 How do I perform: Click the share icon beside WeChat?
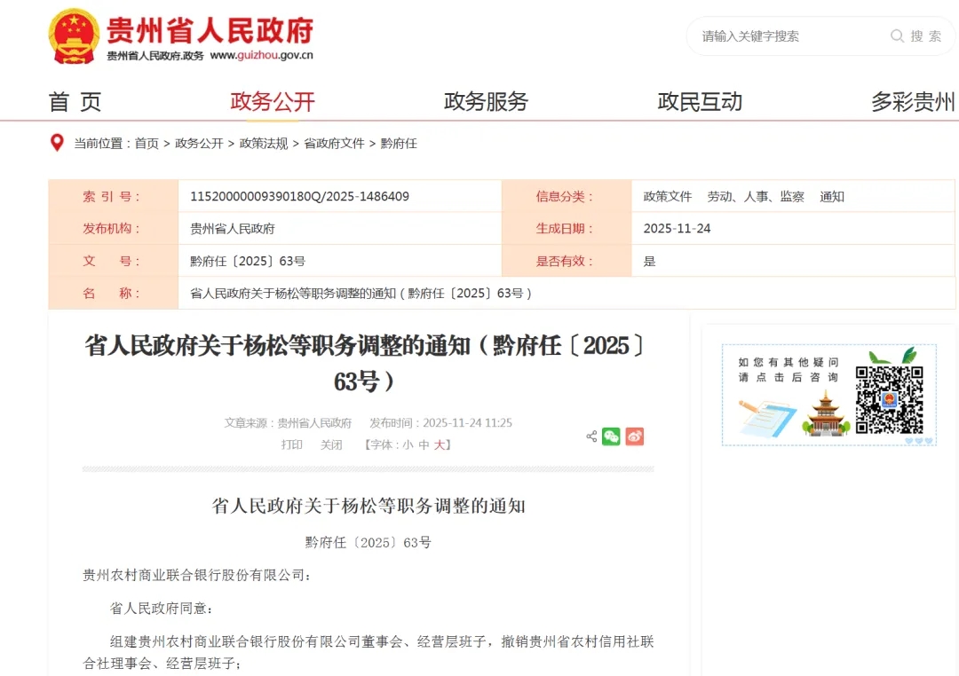click(x=591, y=436)
